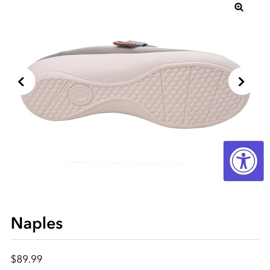Image resolution: width=270 pixels, height=270 pixels.
Task: Click the person figure inside accessibility badge
Action: [x=243, y=161]
